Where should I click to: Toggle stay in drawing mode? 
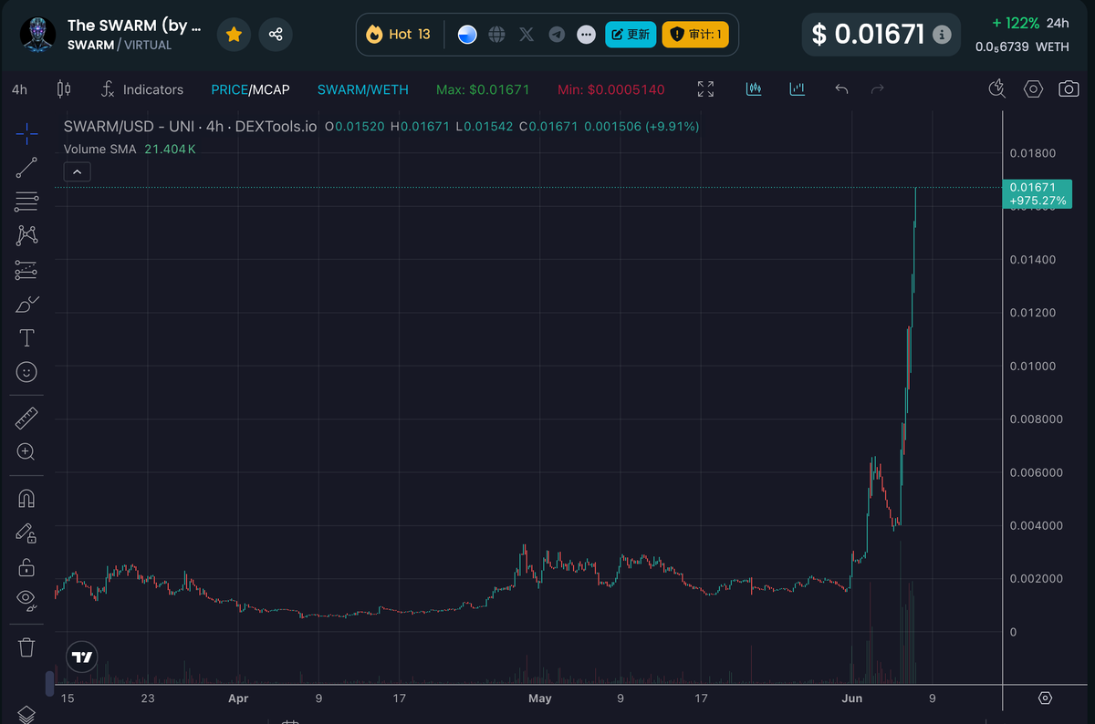pyautogui.click(x=27, y=533)
